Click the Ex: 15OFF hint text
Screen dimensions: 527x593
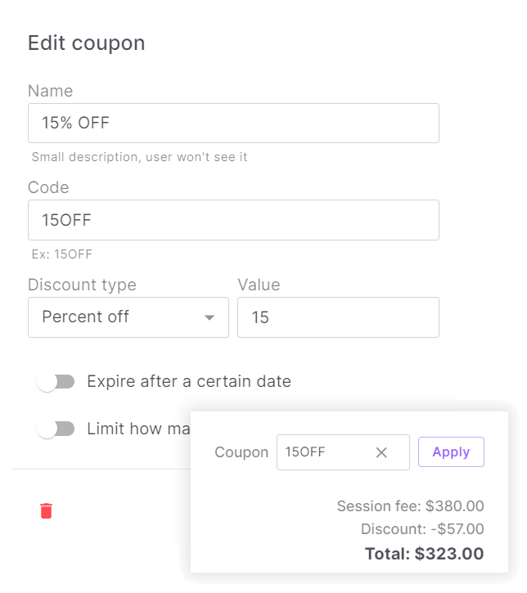click(x=61, y=254)
